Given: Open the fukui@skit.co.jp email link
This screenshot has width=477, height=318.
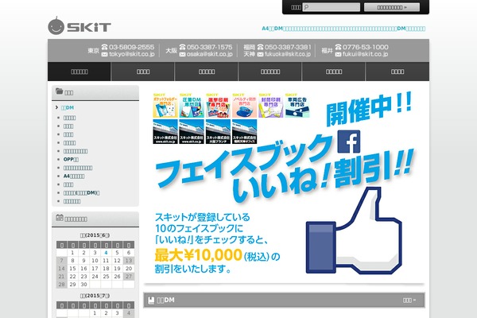Looking at the screenshot, I should [365, 54].
